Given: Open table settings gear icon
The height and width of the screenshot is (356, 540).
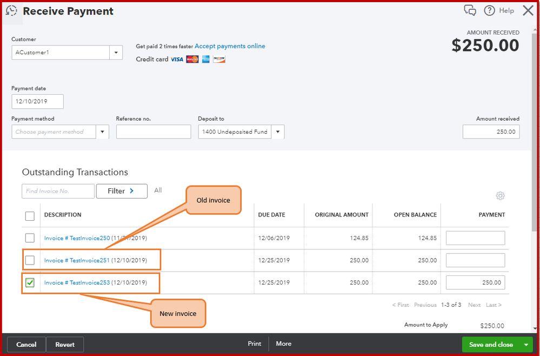Looking at the screenshot, I should 500,196.
